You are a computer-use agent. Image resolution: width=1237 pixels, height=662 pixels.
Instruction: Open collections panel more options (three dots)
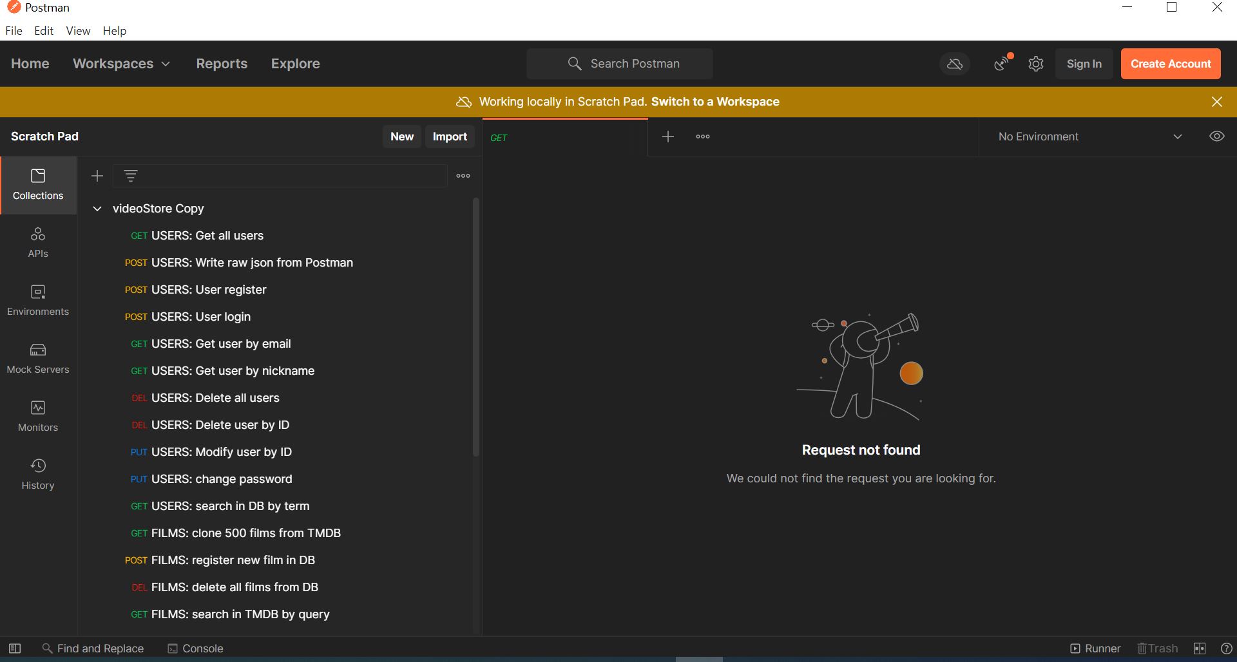point(463,176)
